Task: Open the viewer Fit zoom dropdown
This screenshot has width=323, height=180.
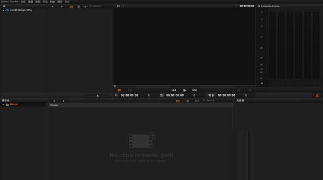Action: pyautogui.click(x=121, y=6)
